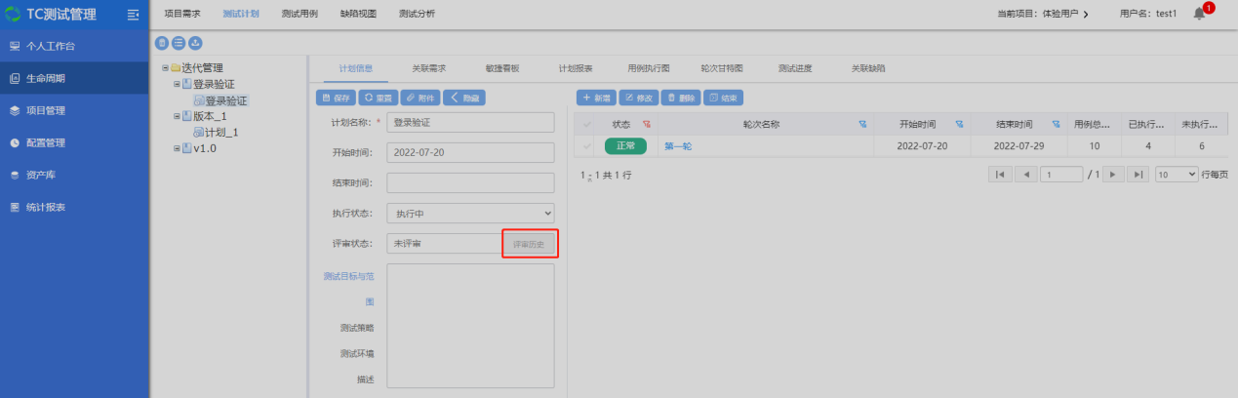Viewport: 1238px width, 398px height.
Task: Open the 当前项目 体验用户 selector
Action: coord(1043,14)
